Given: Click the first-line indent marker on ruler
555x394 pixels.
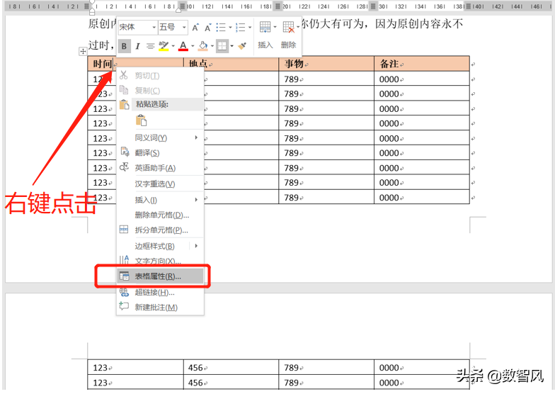Looking at the screenshot, I should 92,2.
